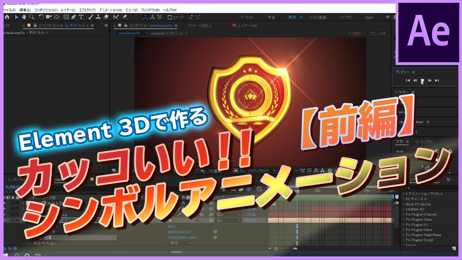Select symbol.ai コンポジション 1 breadcrumb
462x260 pixels.
tap(169, 33)
